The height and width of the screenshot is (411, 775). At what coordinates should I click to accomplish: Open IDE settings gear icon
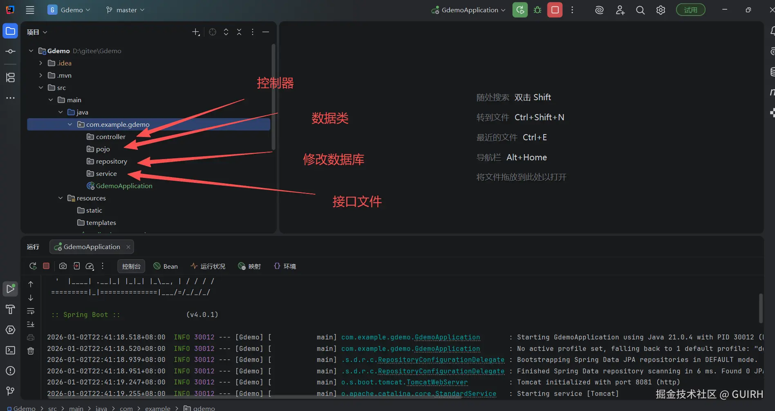(661, 10)
